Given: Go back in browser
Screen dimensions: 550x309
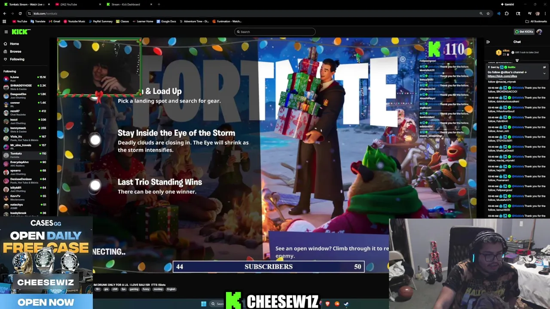Looking at the screenshot, I should pos(5,13).
